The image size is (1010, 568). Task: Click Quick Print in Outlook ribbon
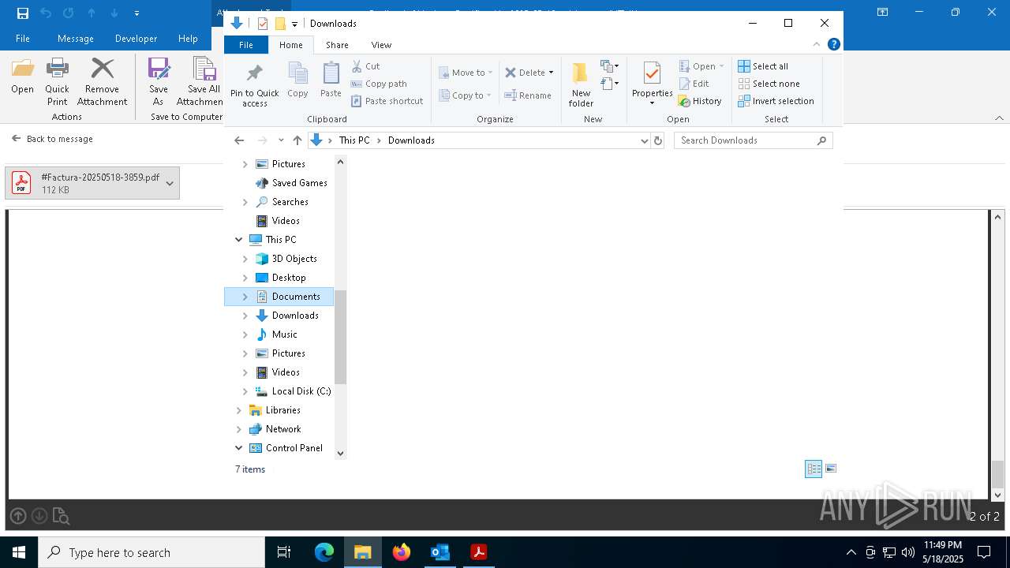(57, 82)
